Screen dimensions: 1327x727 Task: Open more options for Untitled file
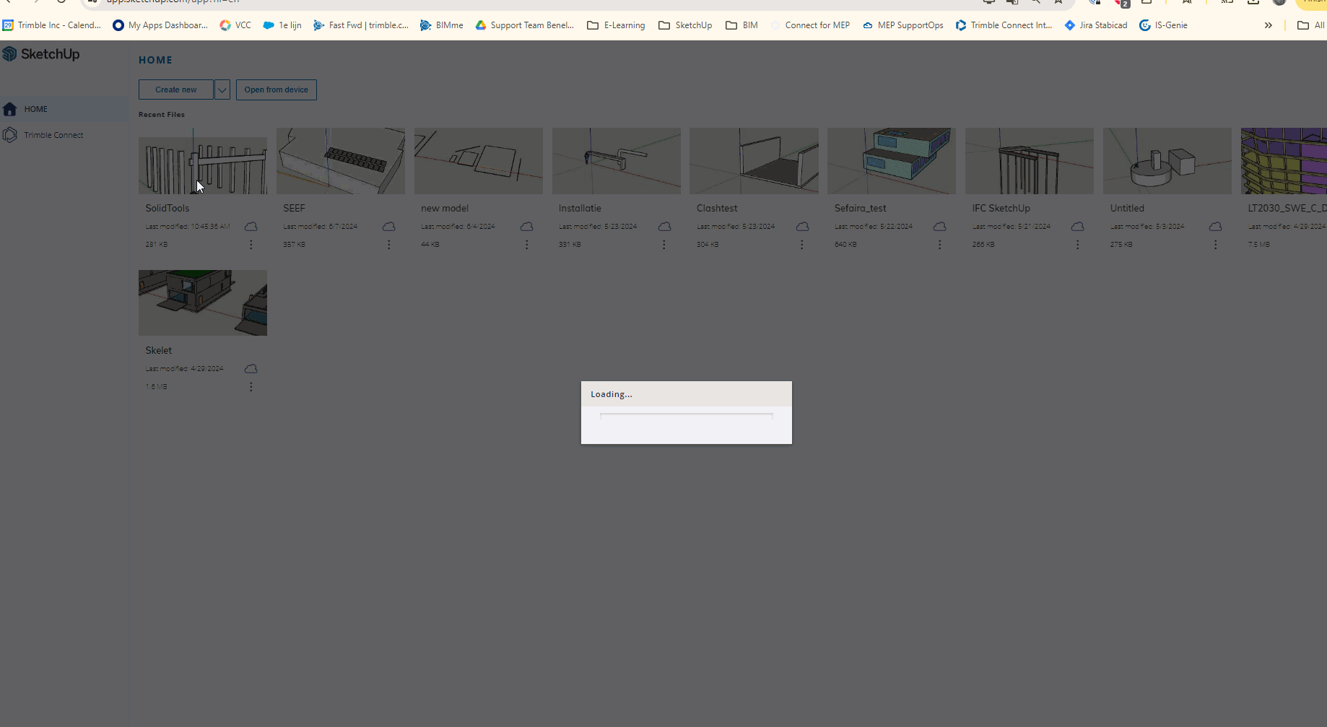coord(1216,245)
